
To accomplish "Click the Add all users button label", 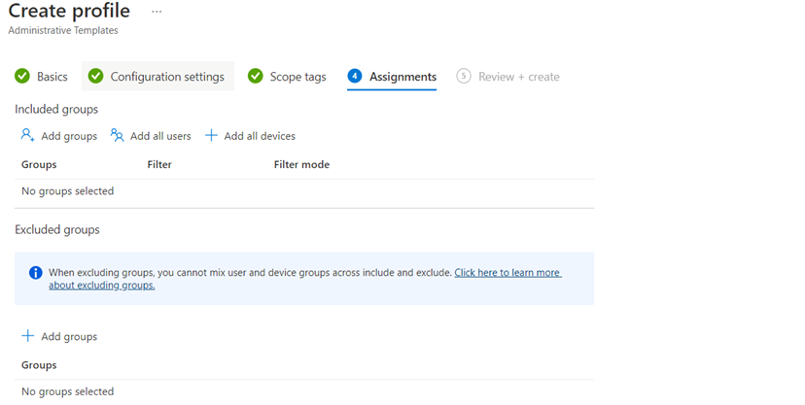I will [x=160, y=136].
